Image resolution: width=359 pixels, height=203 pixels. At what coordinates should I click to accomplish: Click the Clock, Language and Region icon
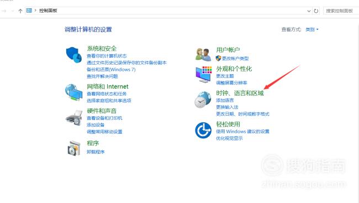coord(203,100)
